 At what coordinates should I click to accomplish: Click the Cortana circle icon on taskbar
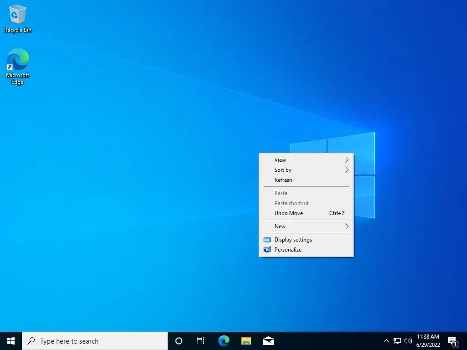tap(179, 341)
